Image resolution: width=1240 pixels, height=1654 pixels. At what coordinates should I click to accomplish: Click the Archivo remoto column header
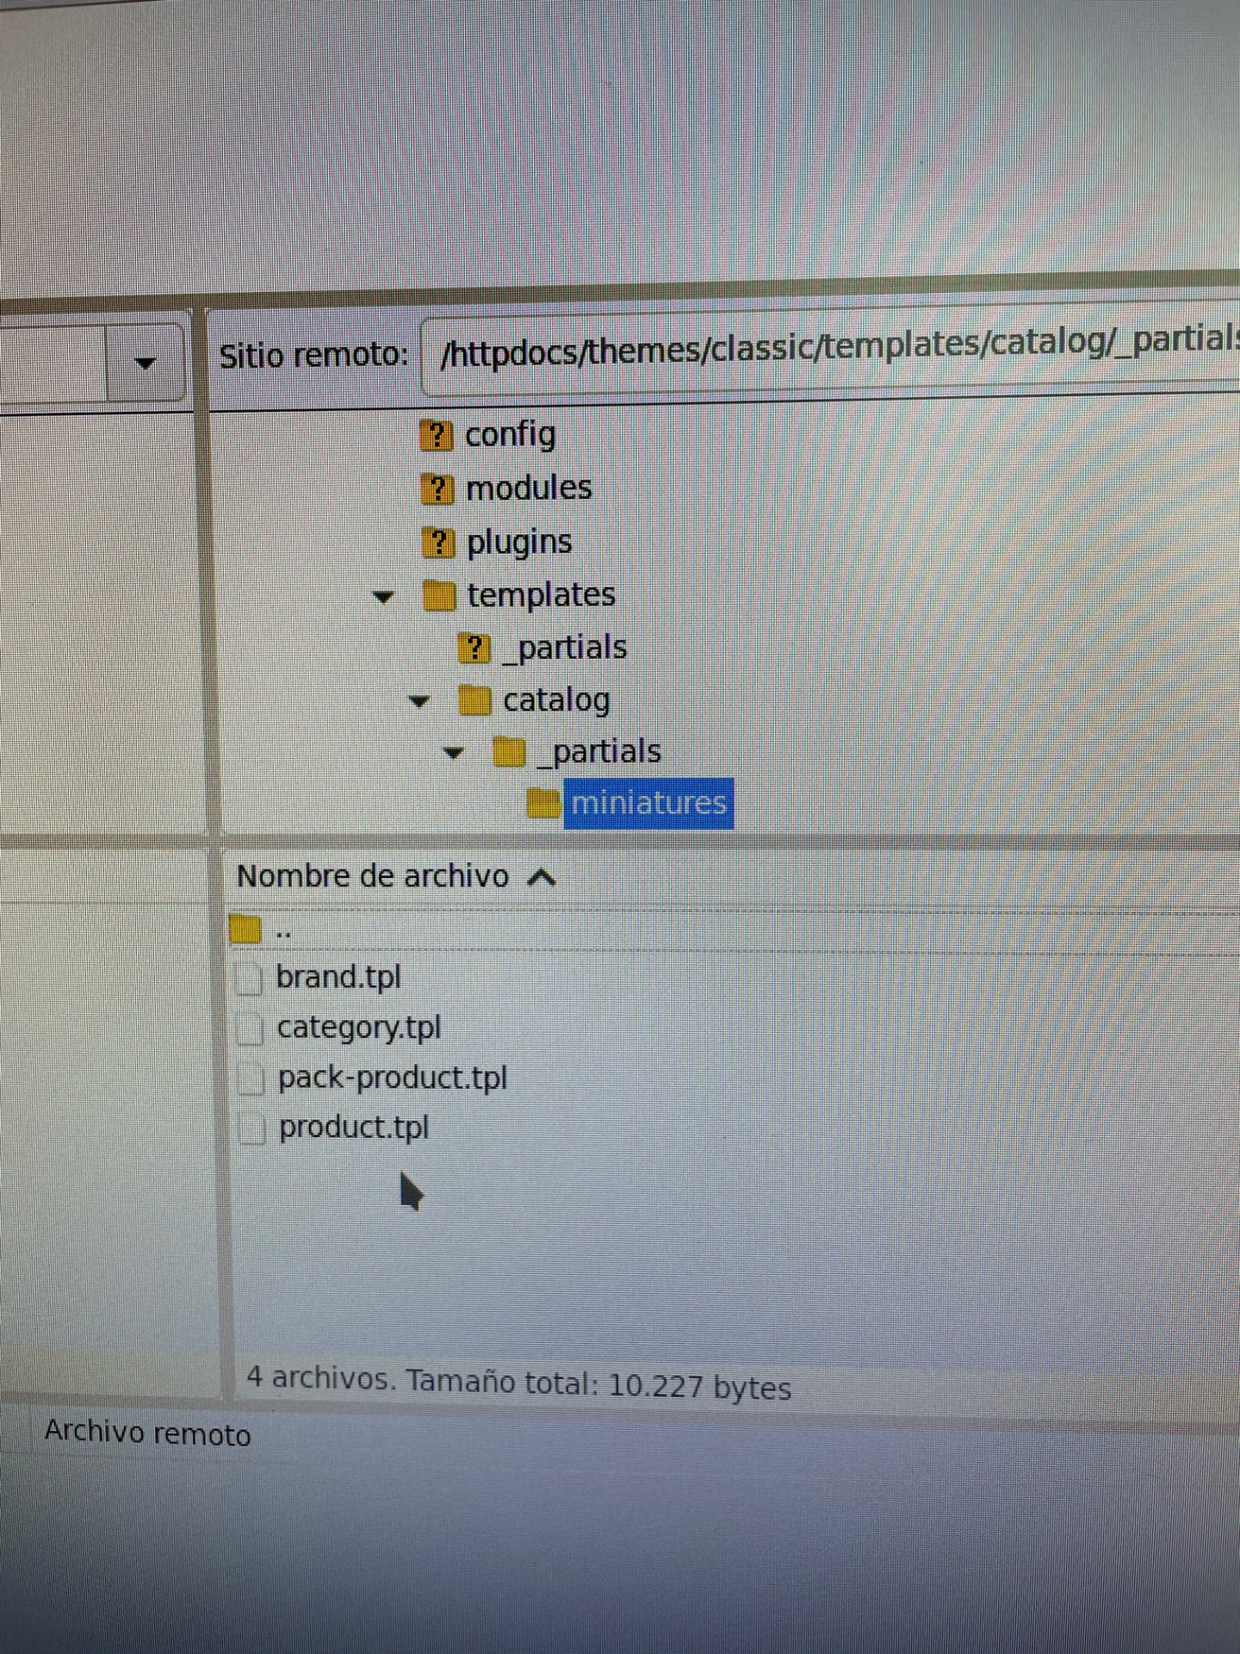[148, 1433]
